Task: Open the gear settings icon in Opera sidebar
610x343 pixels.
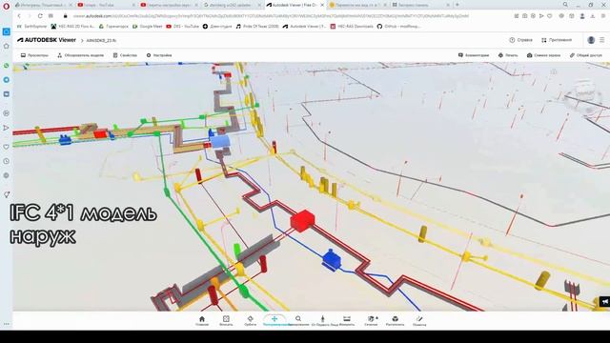Action: (7, 175)
